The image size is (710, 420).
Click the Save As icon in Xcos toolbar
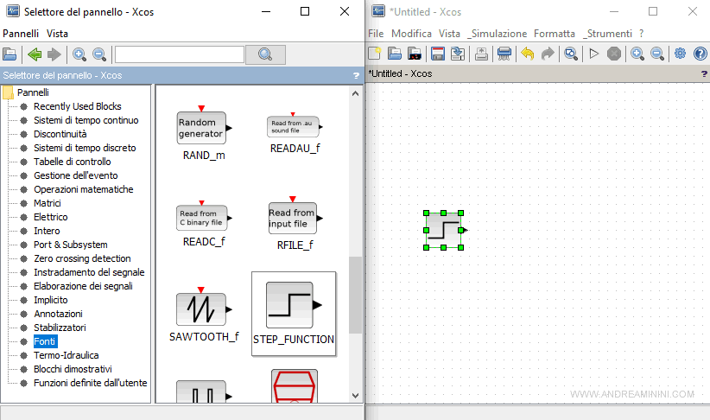(457, 54)
